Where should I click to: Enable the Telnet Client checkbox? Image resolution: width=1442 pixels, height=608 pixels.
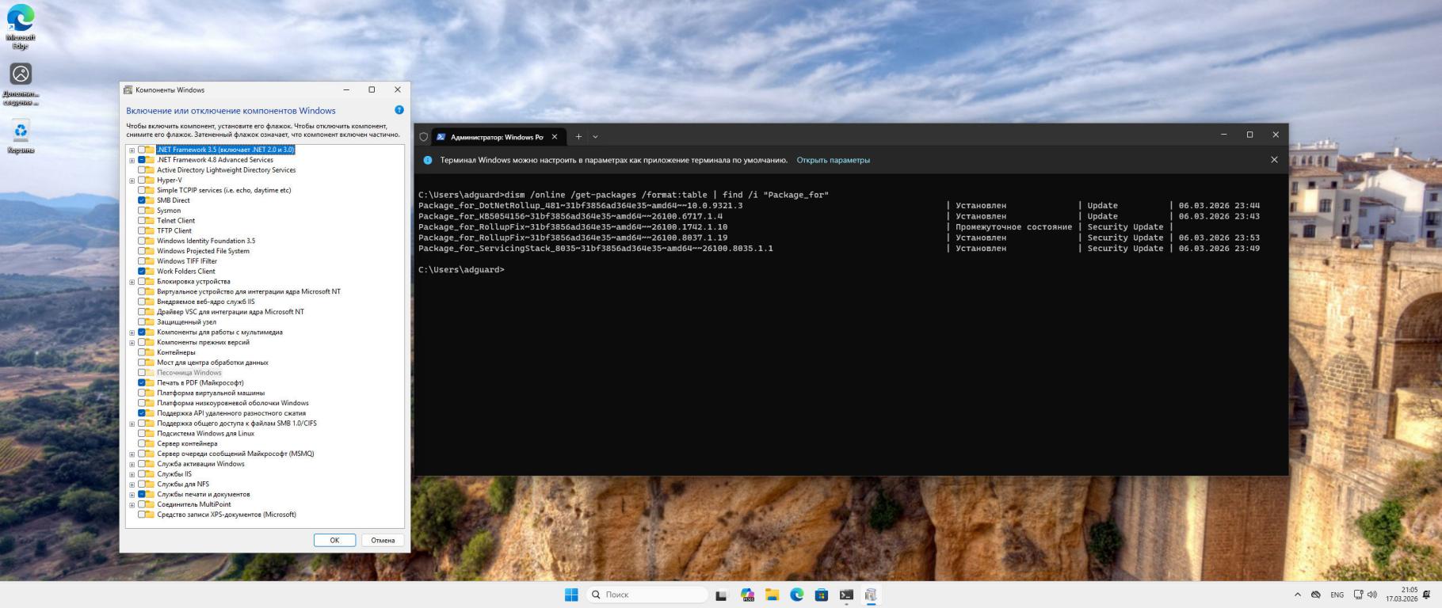click(x=142, y=221)
